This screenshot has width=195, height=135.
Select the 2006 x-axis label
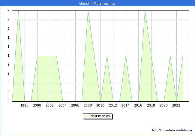click(x=75, y=105)
